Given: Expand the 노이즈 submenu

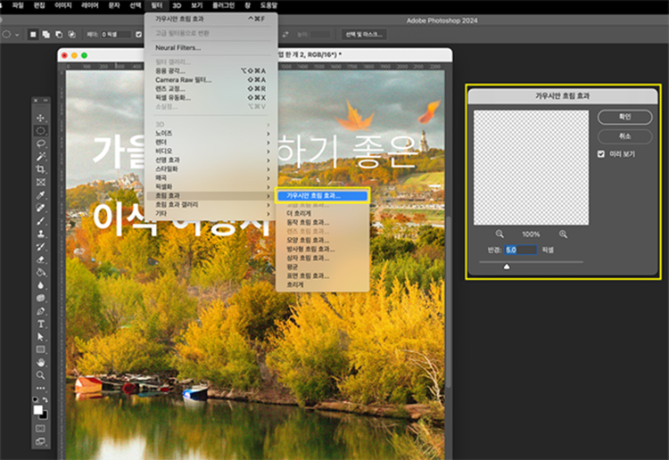Looking at the screenshot, I should [x=212, y=134].
